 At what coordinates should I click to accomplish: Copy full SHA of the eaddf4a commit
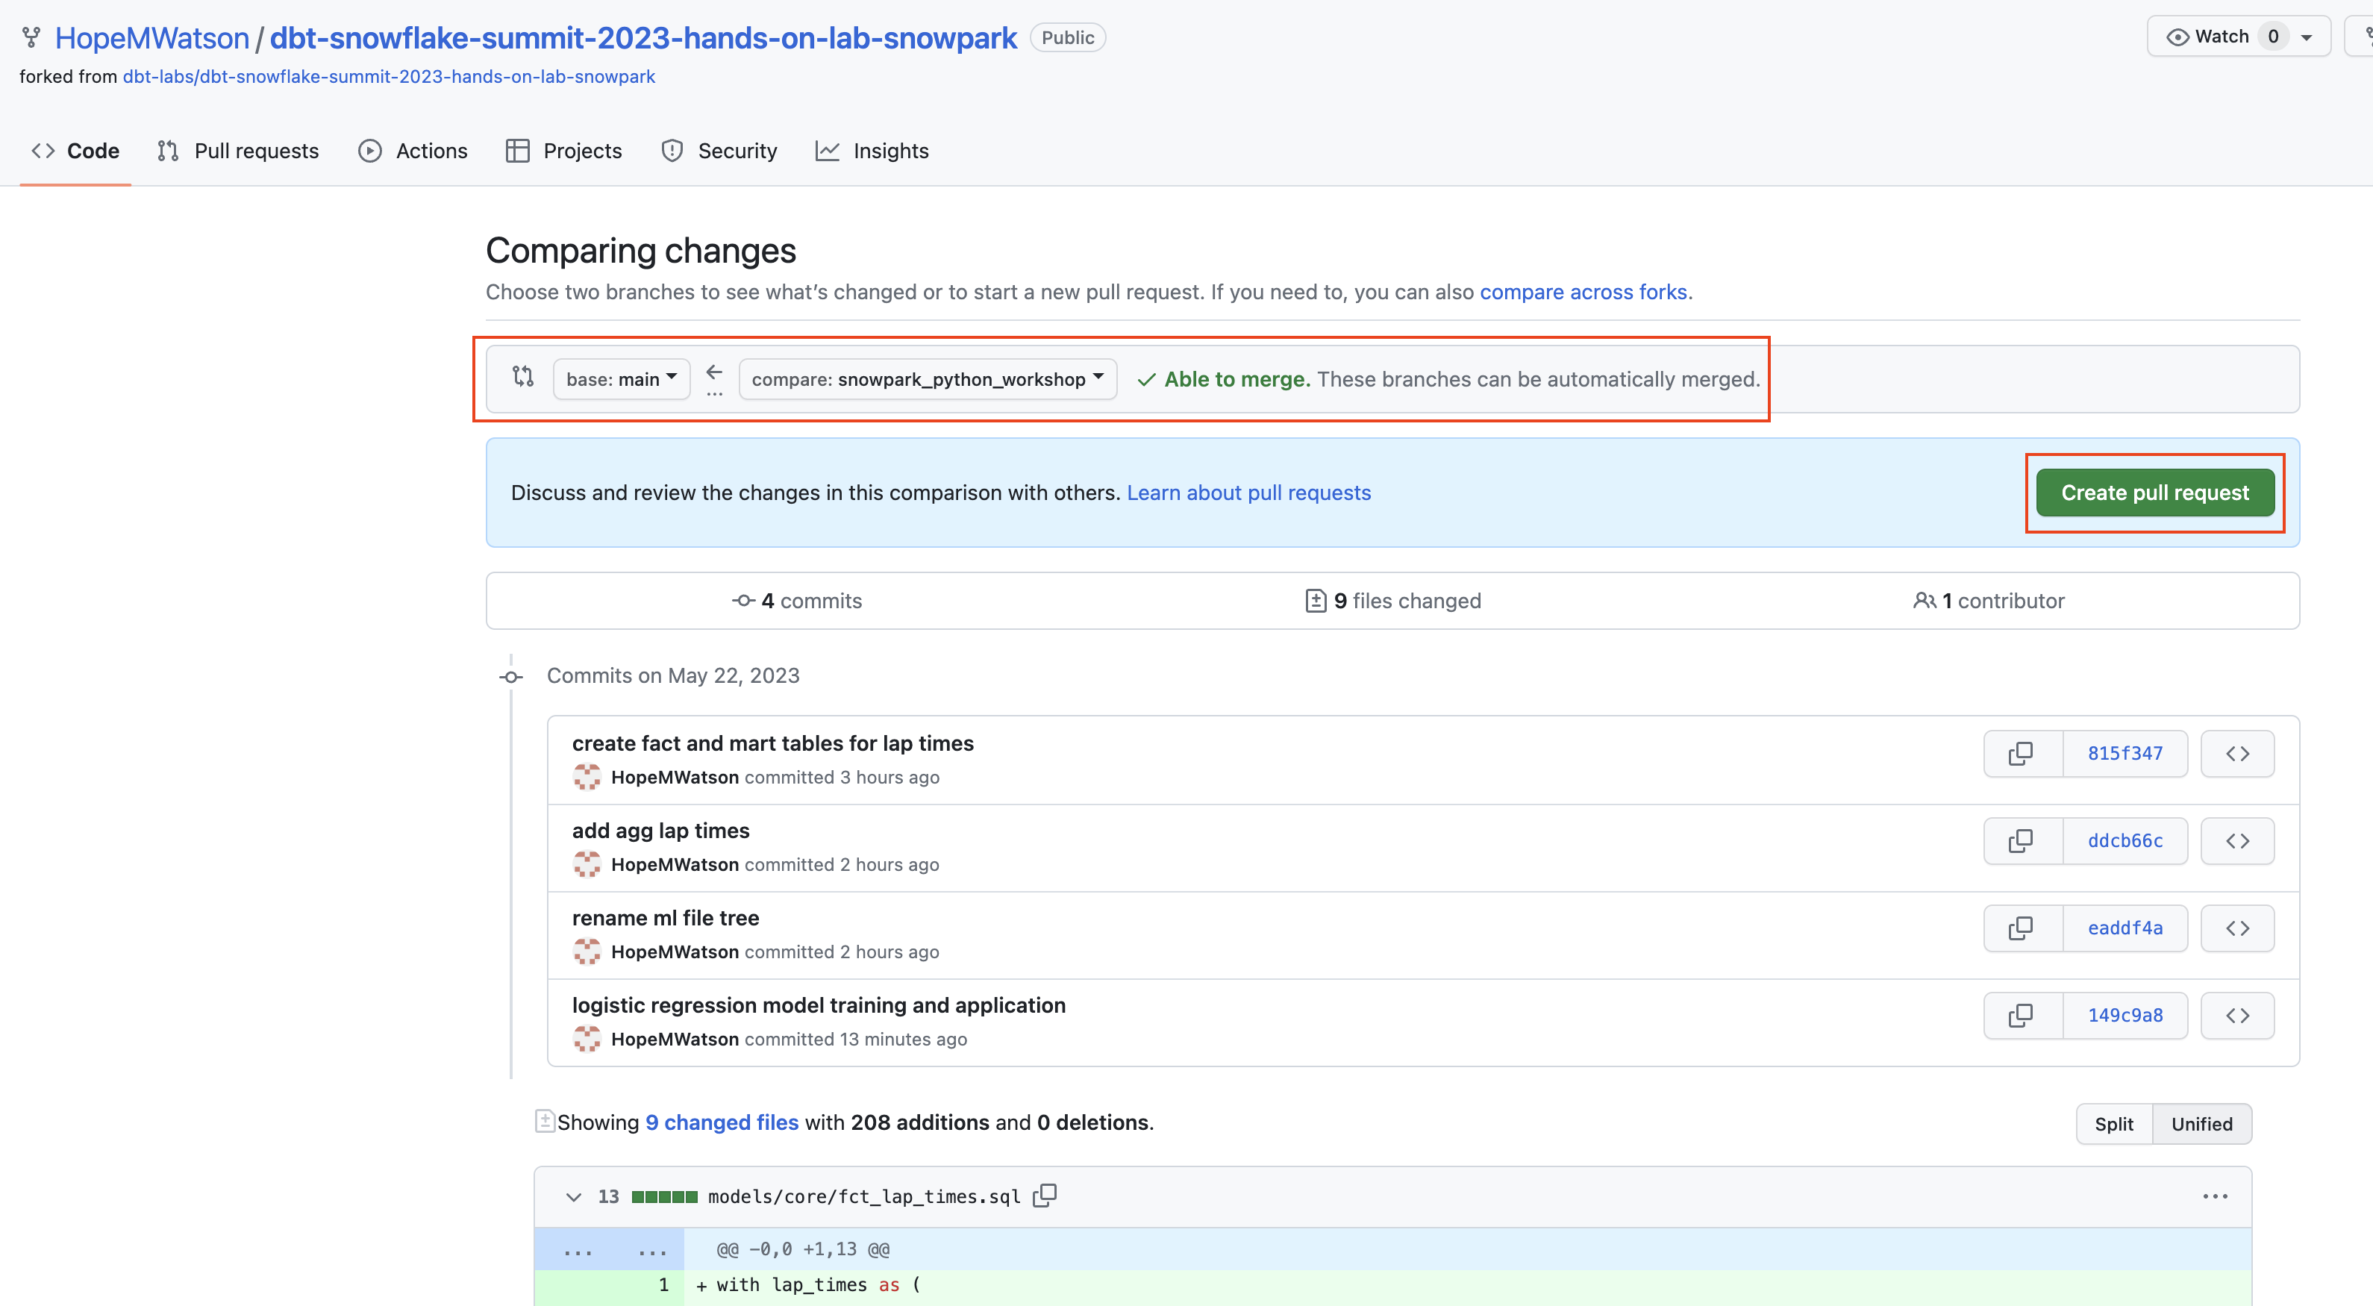pos(2021,928)
